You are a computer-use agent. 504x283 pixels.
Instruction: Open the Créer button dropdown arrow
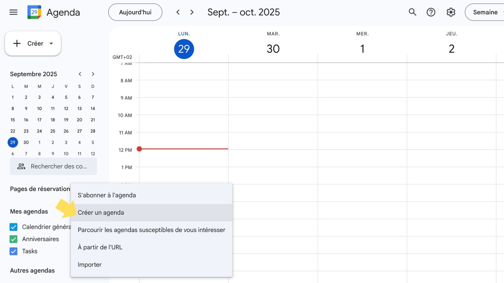pos(51,43)
